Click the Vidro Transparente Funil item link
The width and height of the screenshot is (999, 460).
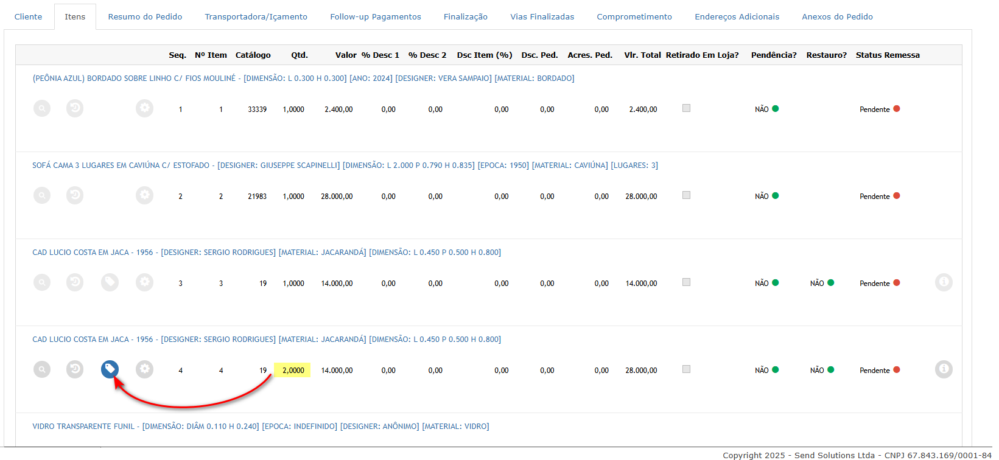pyautogui.click(x=261, y=427)
